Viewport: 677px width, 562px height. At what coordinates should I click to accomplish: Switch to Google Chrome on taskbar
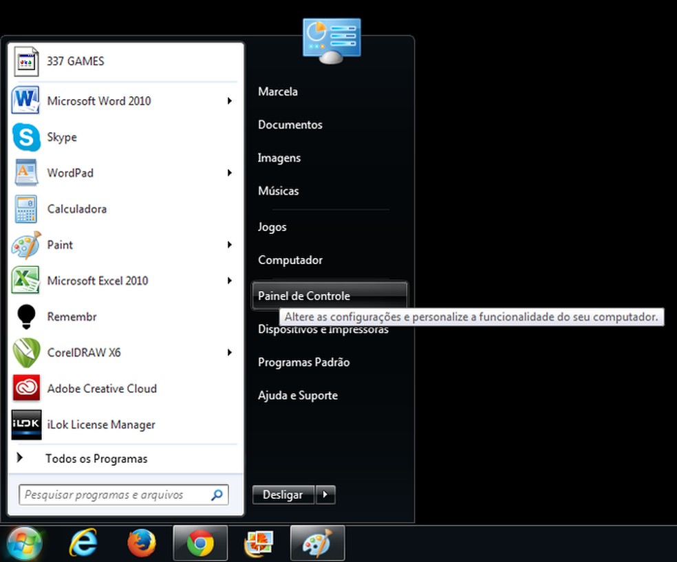coord(200,543)
